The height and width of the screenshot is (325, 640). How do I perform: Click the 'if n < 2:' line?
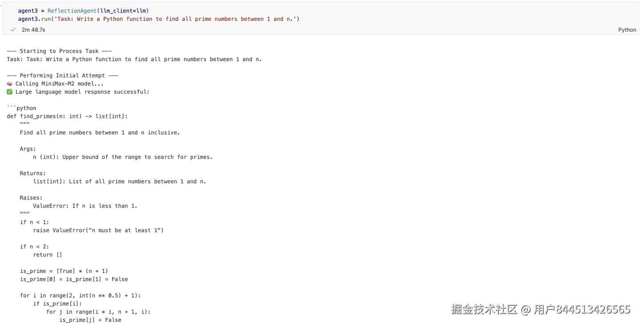(35, 246)
